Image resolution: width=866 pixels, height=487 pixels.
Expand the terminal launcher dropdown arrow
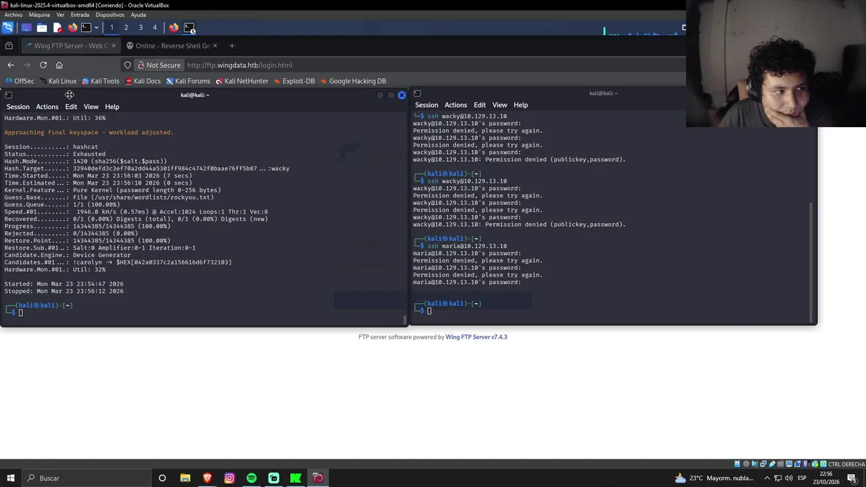96,28
